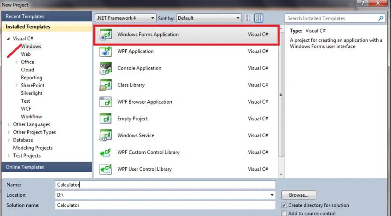Viewport: 391px width, 216px height.
Task: Switch to small icons view
Action: [249, 18]
